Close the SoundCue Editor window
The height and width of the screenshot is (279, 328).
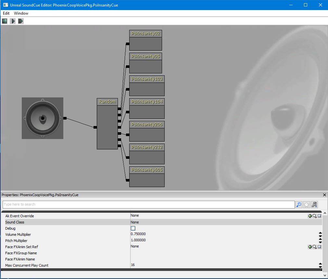tap(320, 5)
